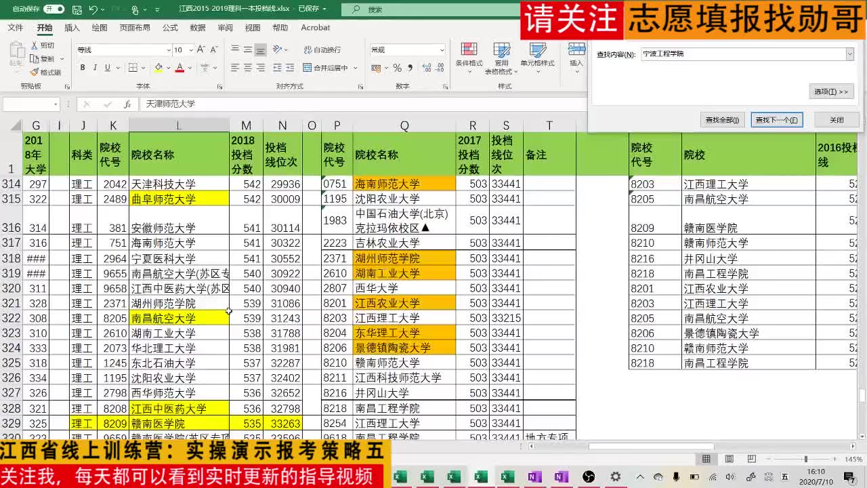Toggle Italic formatting
Image resolution: width=867 pixels, height=488 pixels.
click(x=95, y=68)
